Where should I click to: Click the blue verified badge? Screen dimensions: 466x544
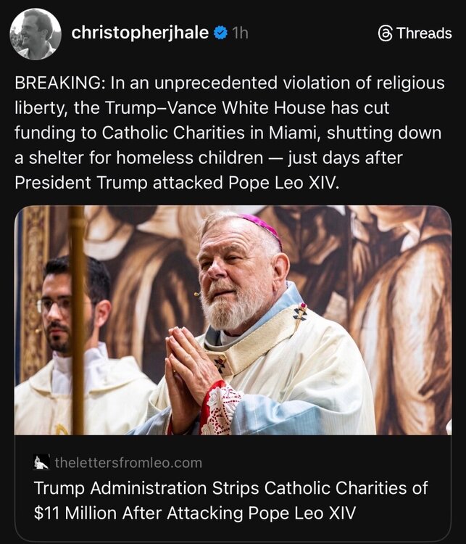[x=220, y=33]
